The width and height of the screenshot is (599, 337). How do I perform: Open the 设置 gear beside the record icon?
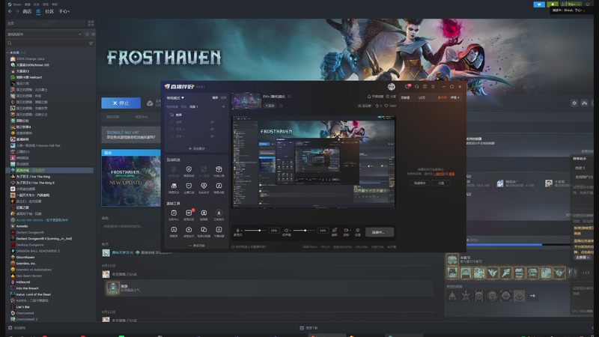click(x=358, y=231)
